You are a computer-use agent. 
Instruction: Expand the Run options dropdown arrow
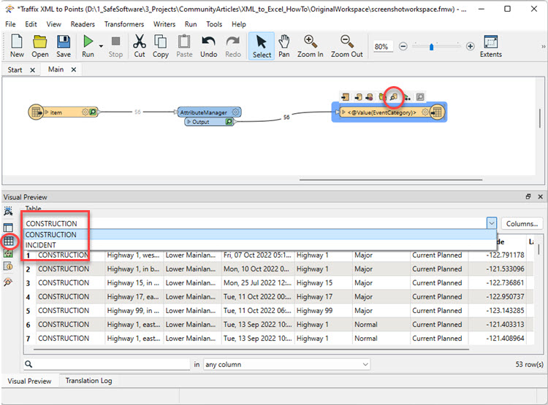click(x=101, y=46)
